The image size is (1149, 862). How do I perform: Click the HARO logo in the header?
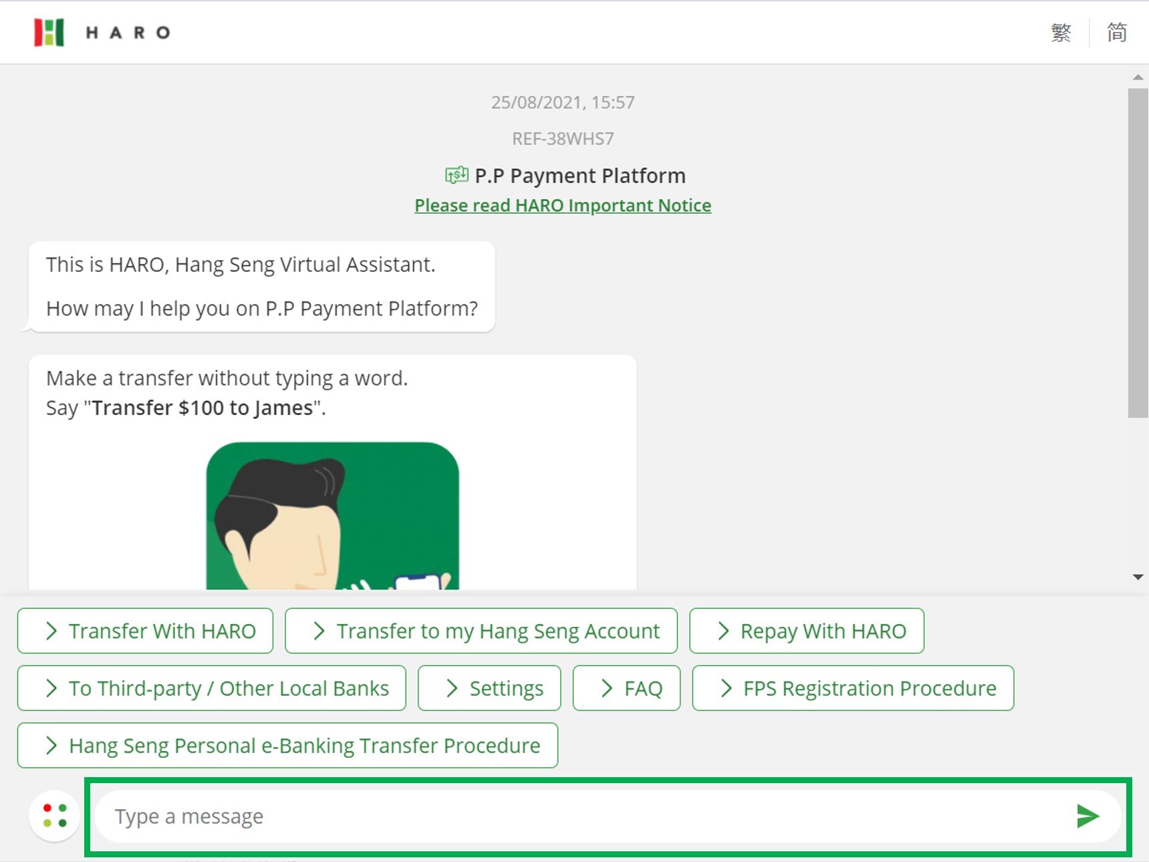102,32
